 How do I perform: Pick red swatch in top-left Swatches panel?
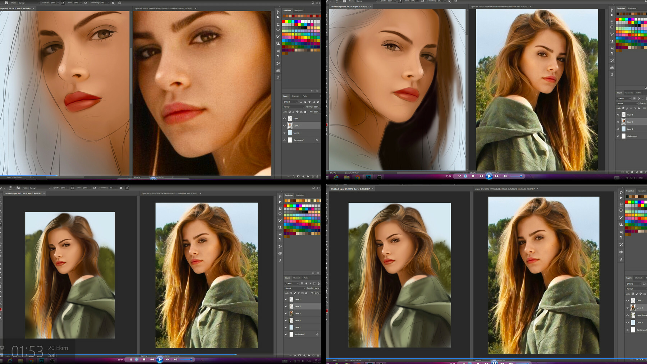click(284, 22)
